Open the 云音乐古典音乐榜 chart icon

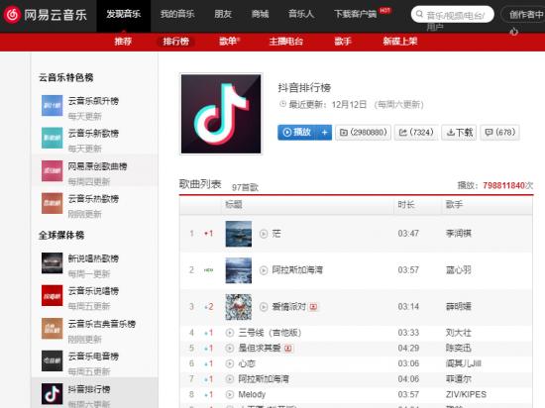coord(53,328)
